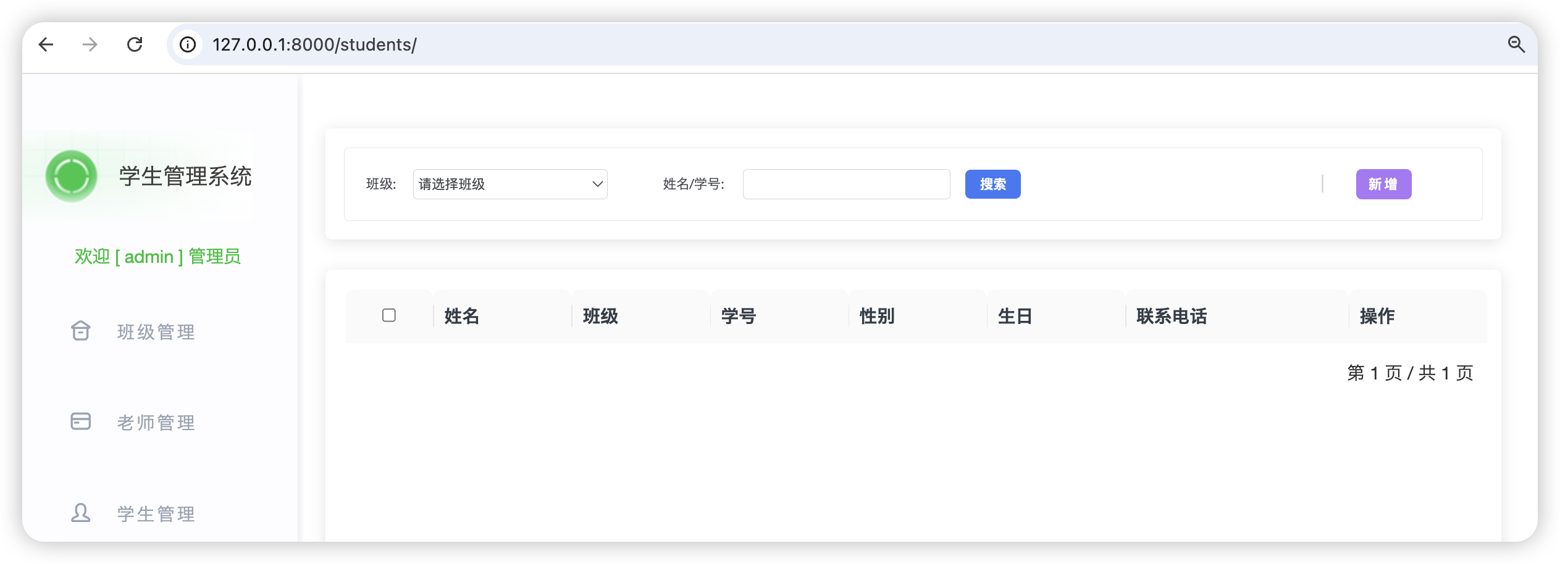1560x564 pixels.
Task: Click the site information icon in address bar
Action: 188,44
